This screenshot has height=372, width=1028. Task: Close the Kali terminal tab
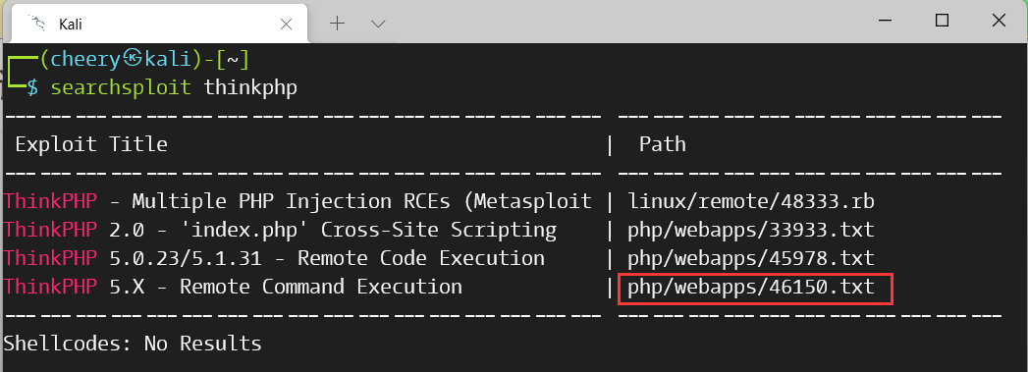[286, 25]
